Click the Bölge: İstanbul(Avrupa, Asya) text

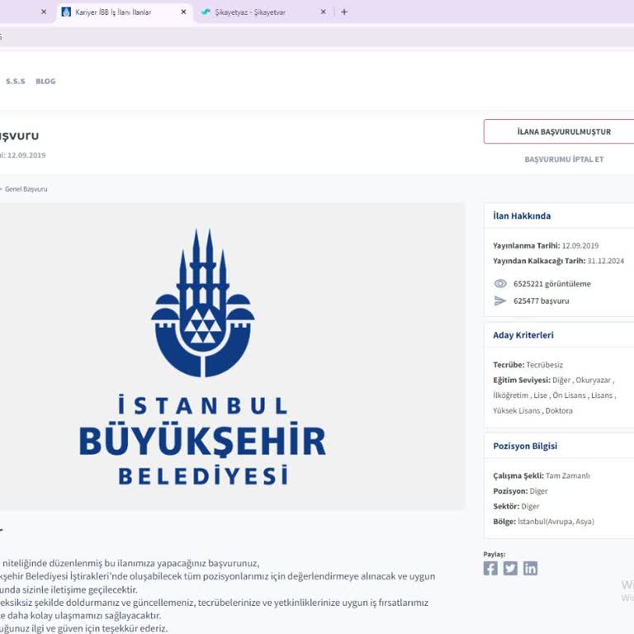coord(543,522)
